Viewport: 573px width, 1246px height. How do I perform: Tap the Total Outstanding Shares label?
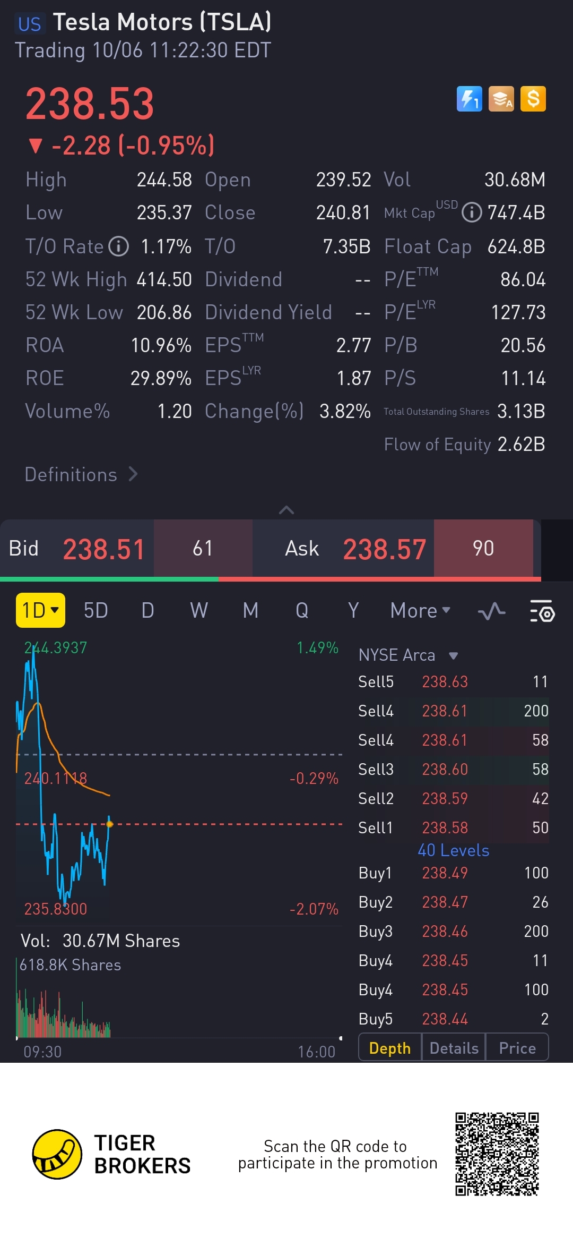[x=437, y=412]
